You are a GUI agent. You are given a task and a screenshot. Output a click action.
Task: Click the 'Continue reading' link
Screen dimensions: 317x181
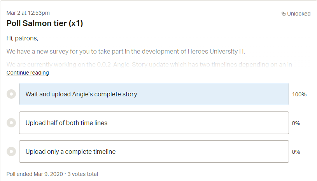28,73
